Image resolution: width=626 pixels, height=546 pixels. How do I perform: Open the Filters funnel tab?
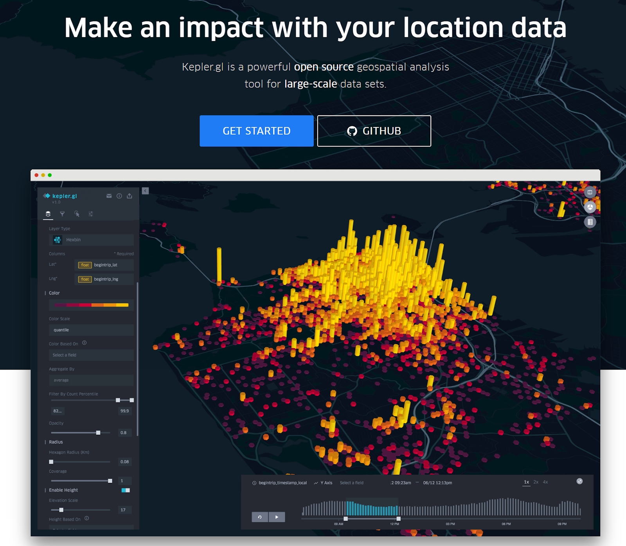(x=62, y=214)
